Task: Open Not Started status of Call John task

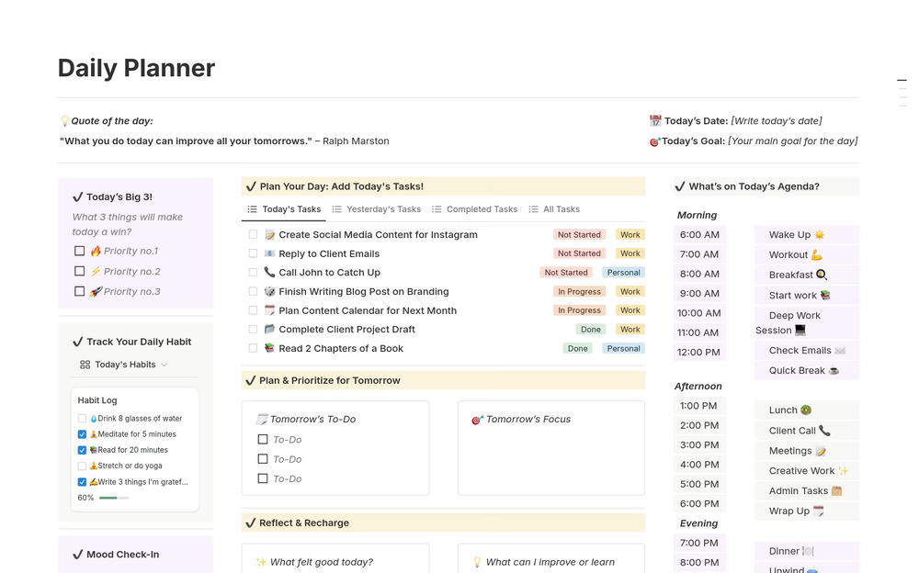Action: pyautogui.click(x=565, y=273)
